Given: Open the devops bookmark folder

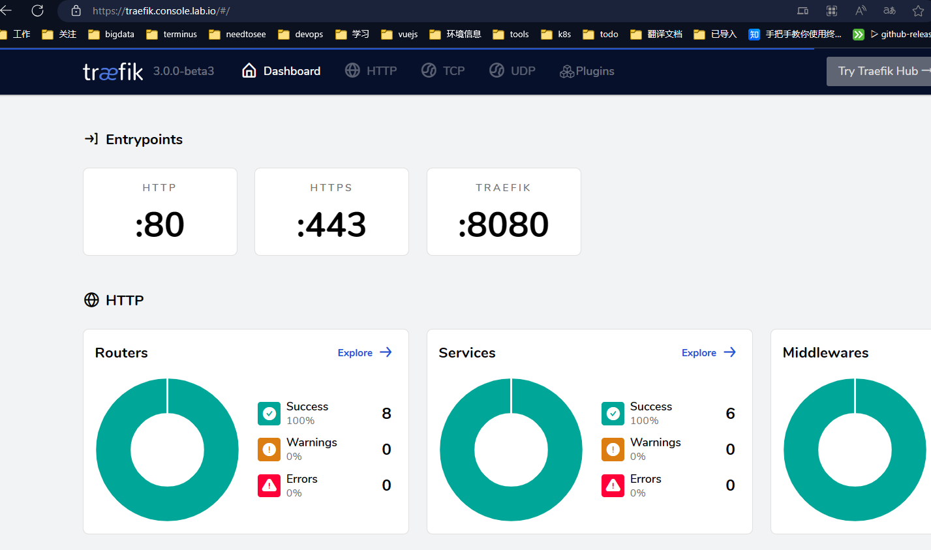Looking at the screenshot, I should click(301, 34).
